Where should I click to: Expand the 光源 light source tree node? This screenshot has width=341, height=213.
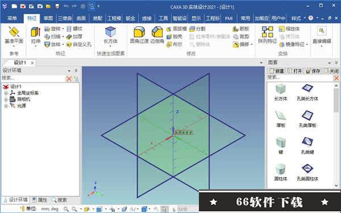[x=6, y=106]
